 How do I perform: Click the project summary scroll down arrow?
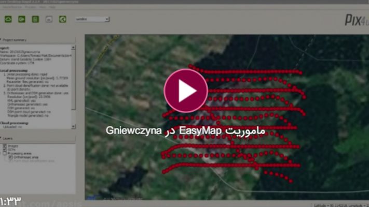[73, 126]
